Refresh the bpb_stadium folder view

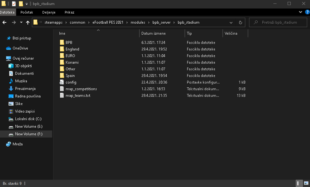[241, 22]
